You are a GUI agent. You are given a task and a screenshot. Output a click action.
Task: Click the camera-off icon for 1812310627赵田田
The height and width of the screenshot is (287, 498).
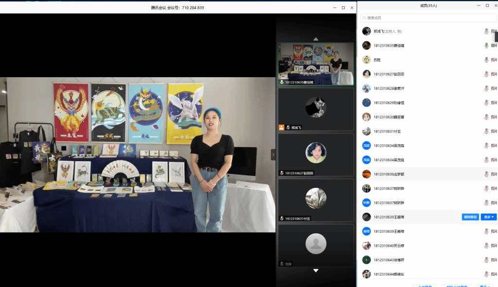[494, 74]
